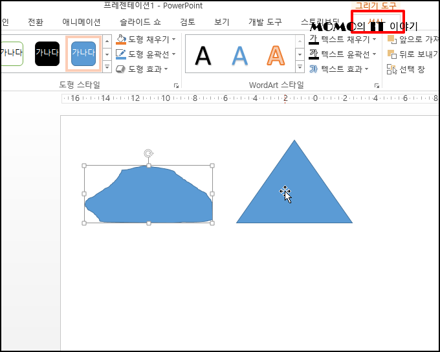Select the black 가나다 shape style
This screenshot has height=352, width=440.
pos(47,54)
